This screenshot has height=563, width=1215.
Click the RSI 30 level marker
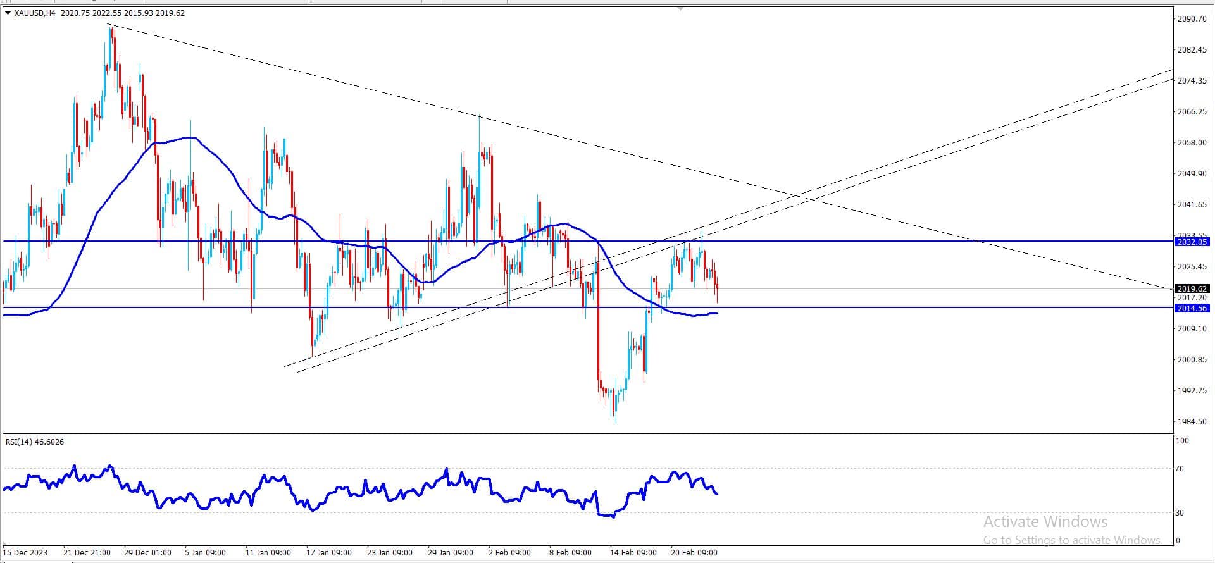coord(1180,512)
